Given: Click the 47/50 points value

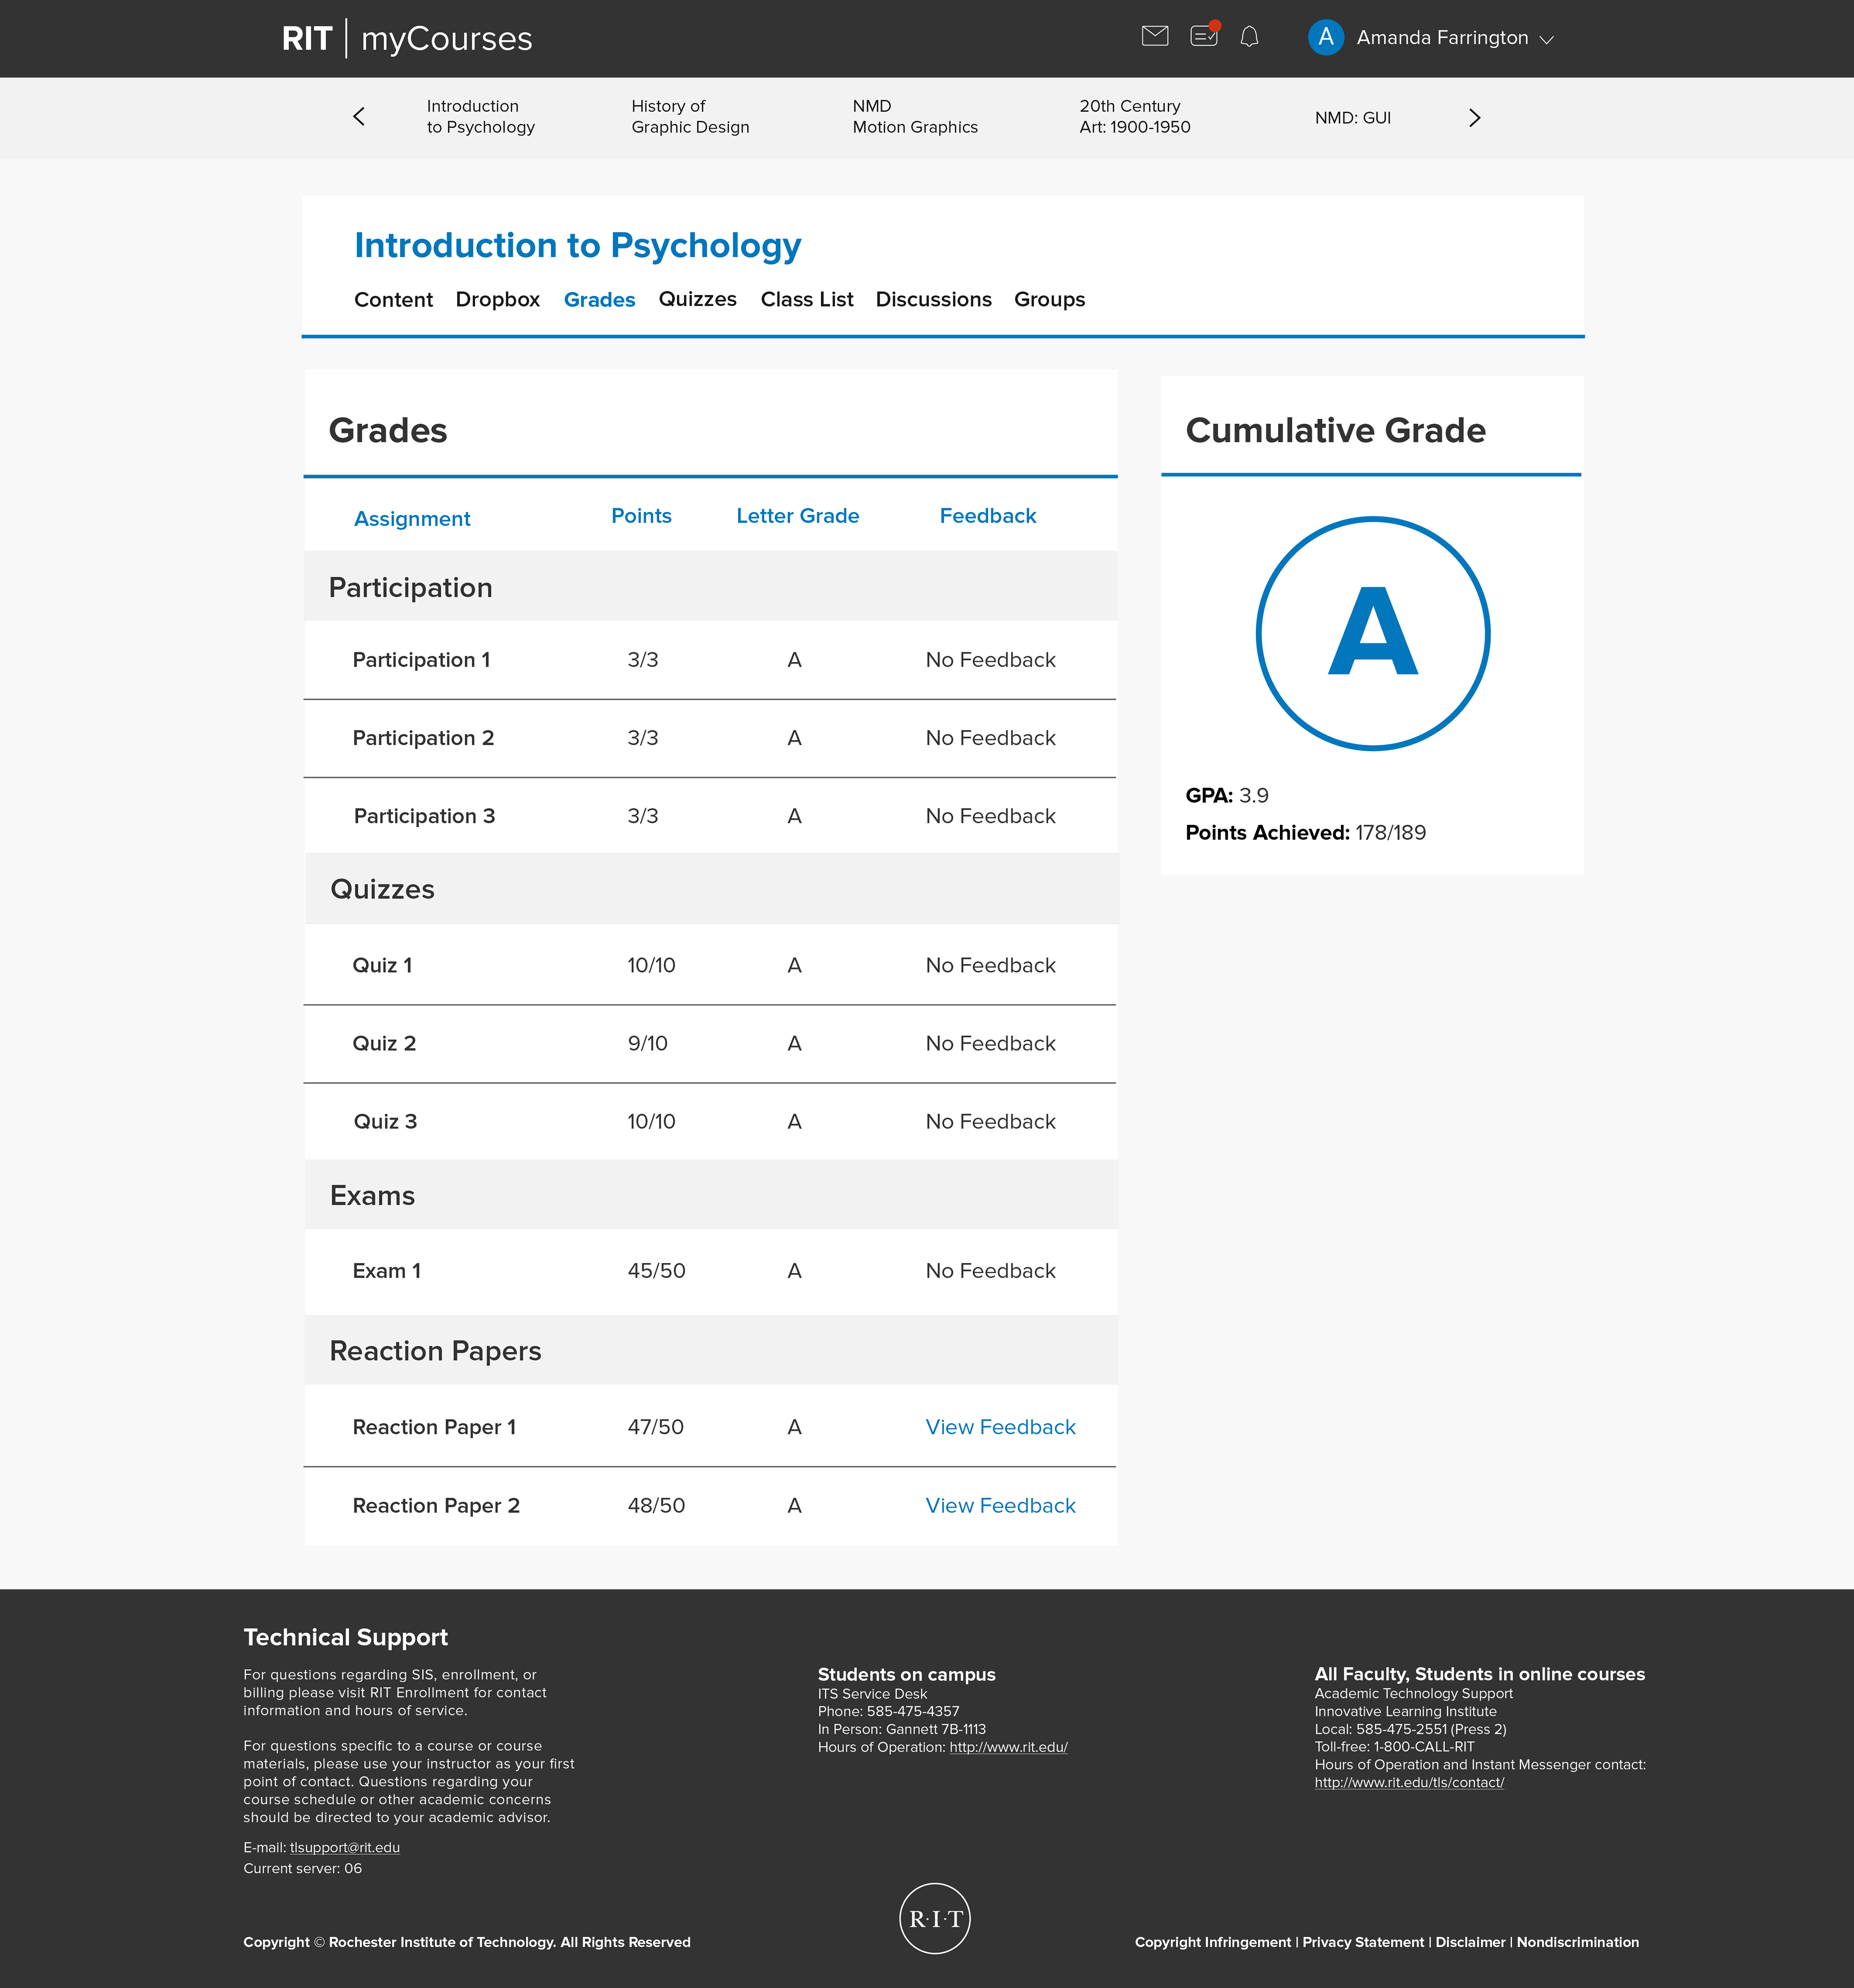Looking at the screenshot, I should [655, 1427].
